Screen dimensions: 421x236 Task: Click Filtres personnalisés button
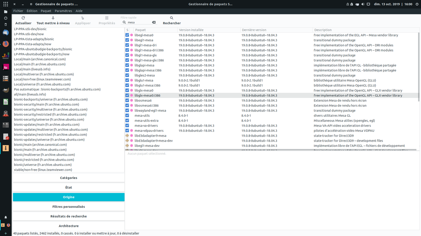pos(69,207)
